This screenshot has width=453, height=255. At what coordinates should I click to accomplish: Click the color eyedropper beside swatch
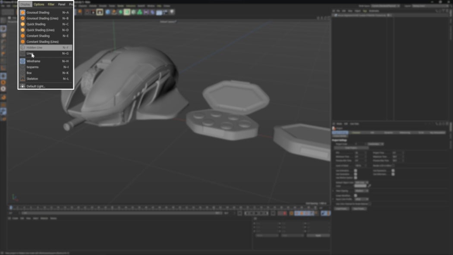point(369,186)
